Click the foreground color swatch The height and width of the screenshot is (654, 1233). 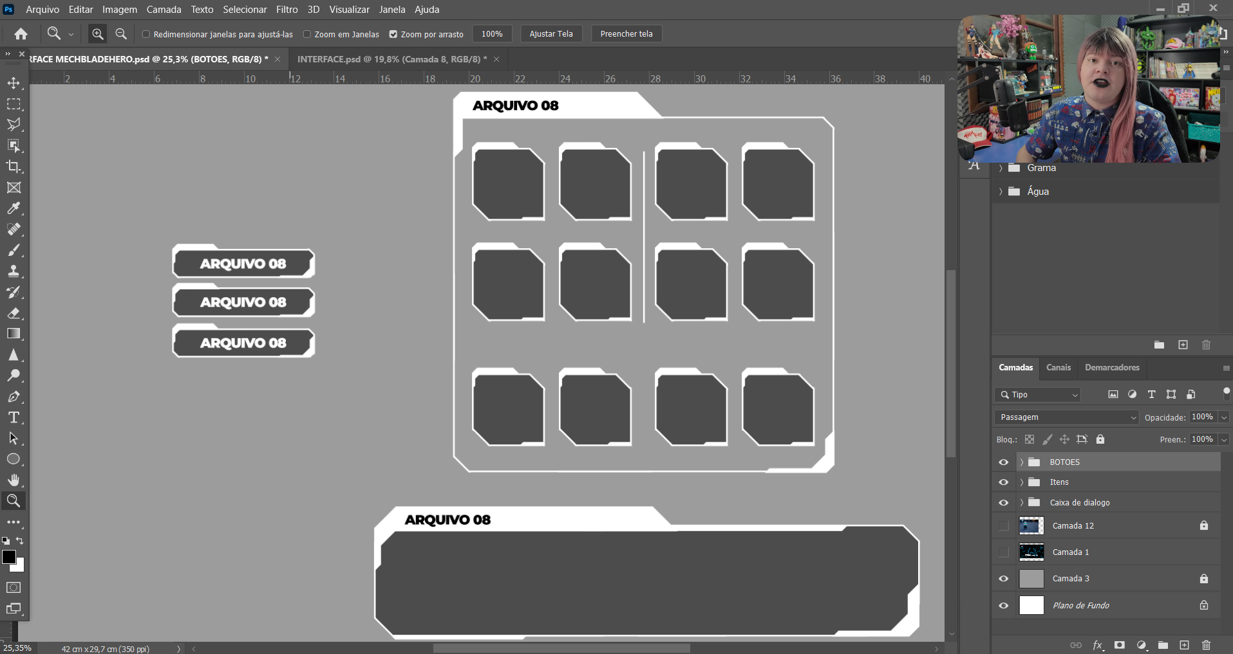8,557
